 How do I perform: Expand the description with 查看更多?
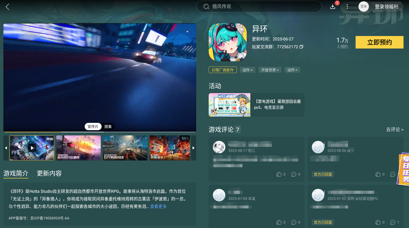[158, 206]
